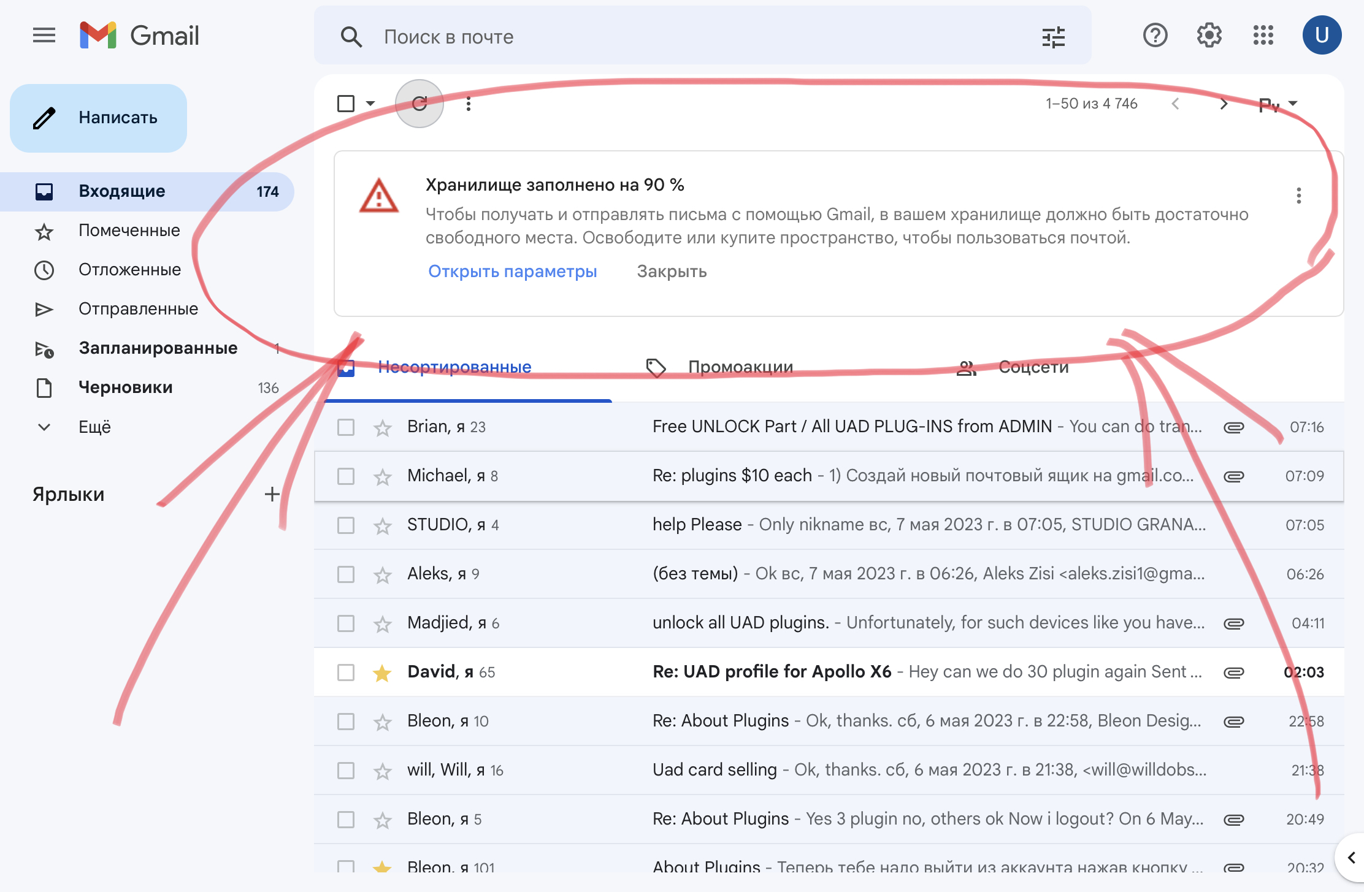Screen dimensions: 1364x892
Task: Open the select dropdown arrow
Action: pos(370,104)
